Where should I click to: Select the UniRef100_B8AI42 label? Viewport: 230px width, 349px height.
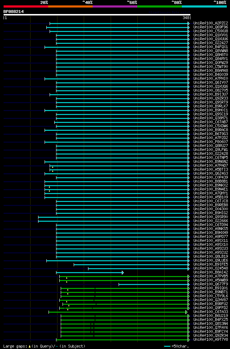click(x=211, y=272)
